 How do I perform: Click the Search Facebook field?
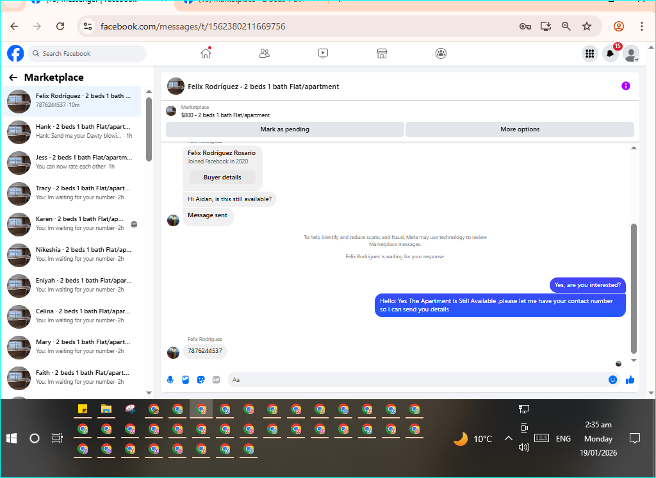coord(87,54)
